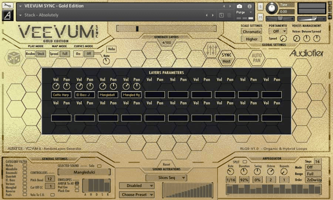This screenshot has height=200, width=333.
Task: Click the Chromatic scale button
Action: pos(251,31)
